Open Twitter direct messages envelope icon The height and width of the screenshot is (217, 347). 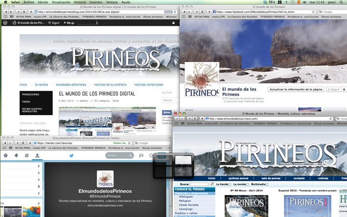tap(142, 156)
